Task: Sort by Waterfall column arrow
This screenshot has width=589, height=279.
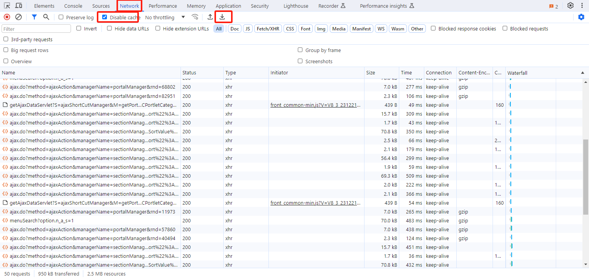Action: pyautogui.click(x=582, y=73)
